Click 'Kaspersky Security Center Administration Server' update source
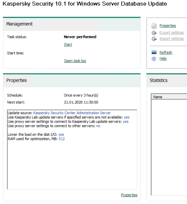The width and height of the screenshot is (187, 204). point(72,113)
